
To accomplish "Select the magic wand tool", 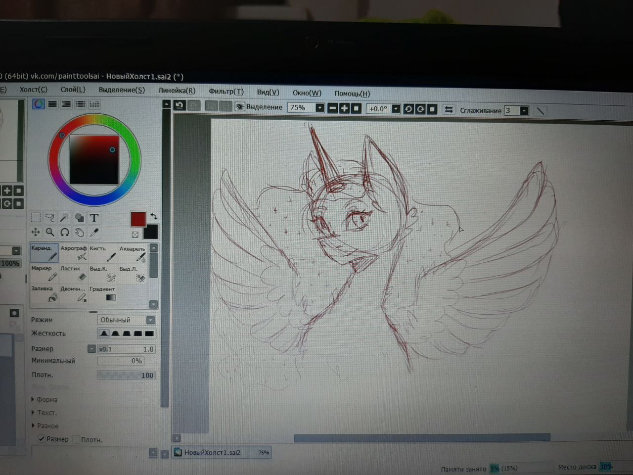I will click(64, 217).
